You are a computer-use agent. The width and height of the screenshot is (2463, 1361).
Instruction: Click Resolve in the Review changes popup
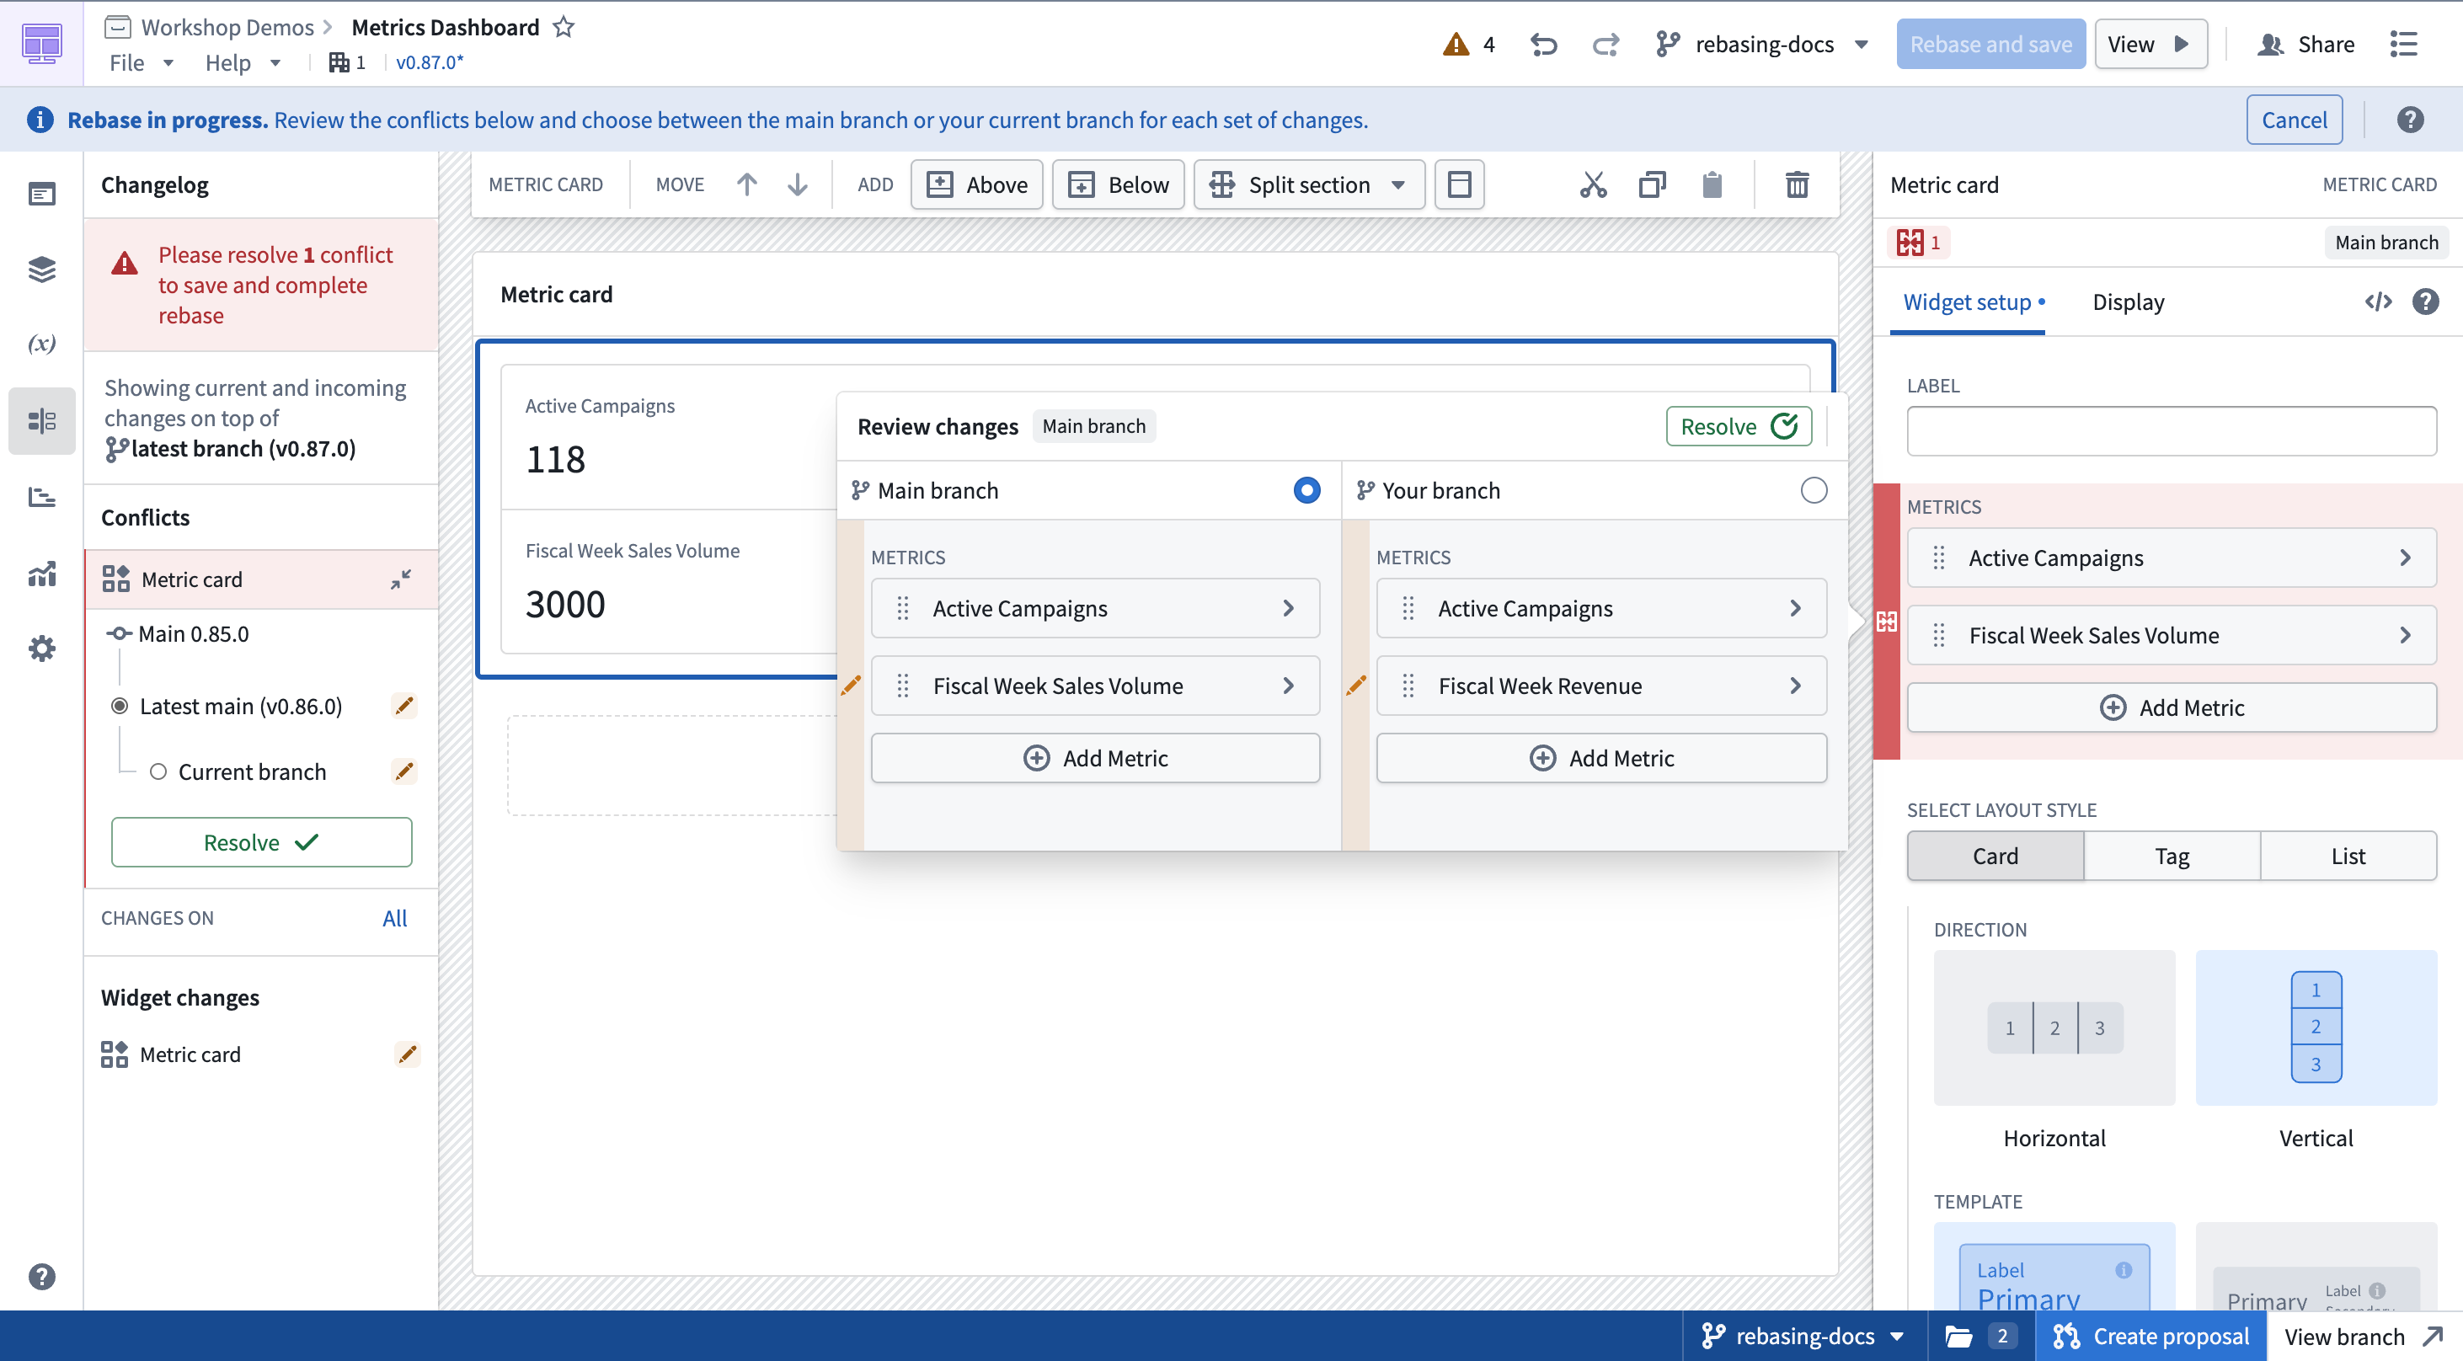(1739, 426)
